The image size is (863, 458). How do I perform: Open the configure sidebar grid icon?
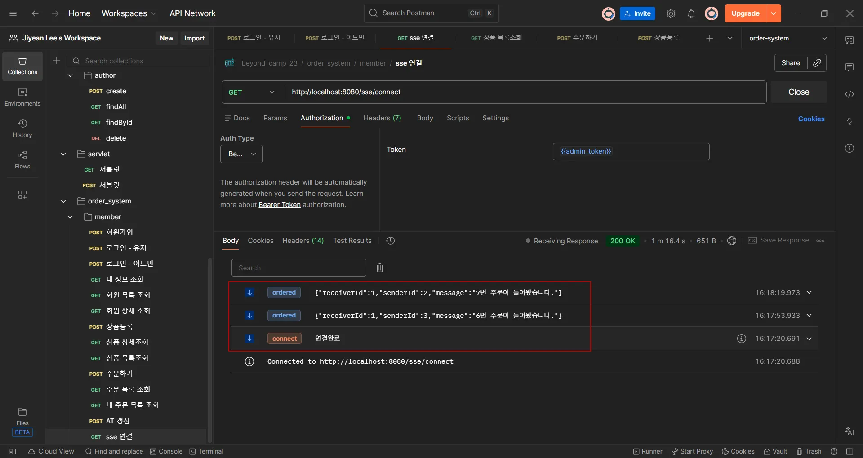point(22,195)
